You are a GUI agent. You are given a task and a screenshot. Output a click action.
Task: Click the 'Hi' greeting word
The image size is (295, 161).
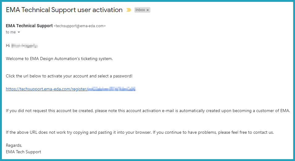[8, 46]
